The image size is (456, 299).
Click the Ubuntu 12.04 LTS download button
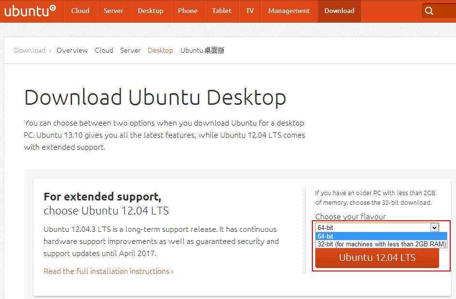point(377,258)
